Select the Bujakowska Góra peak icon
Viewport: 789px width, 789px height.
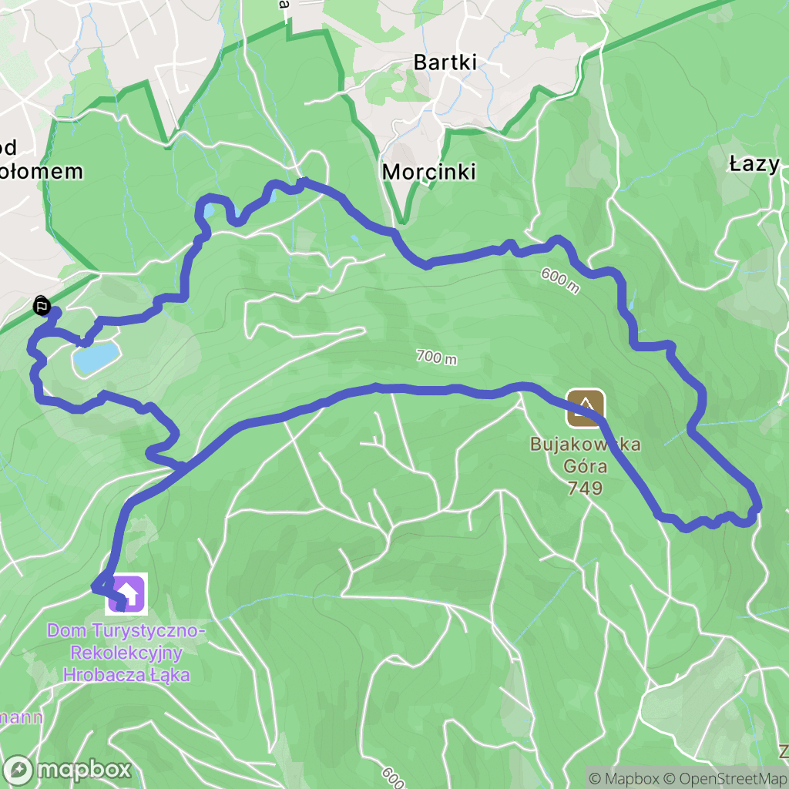pyautogui.click(x=586, y=408)
